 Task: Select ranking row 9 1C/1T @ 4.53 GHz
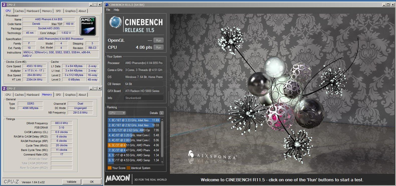(134, 160)
